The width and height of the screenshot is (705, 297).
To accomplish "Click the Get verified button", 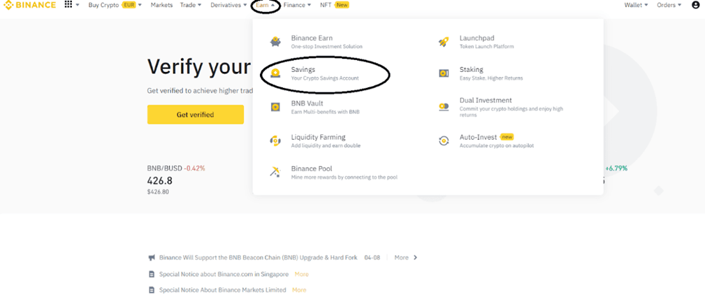I will pyautogui.click(x=195, y=115).
